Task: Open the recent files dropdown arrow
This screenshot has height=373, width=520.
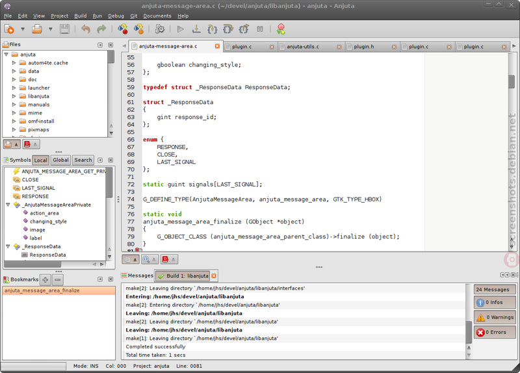Action: pyautogui.click(x=51, y=29)
